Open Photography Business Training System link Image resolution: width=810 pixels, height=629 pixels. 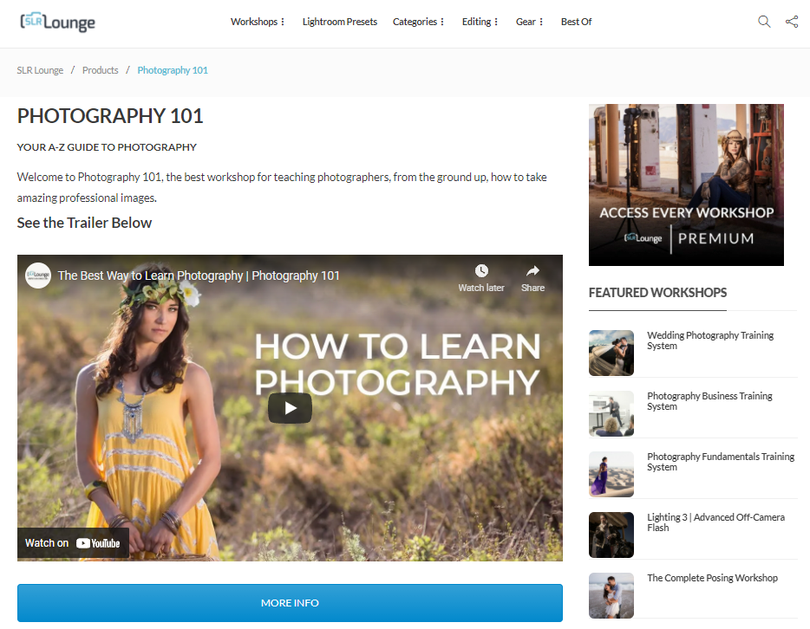click(709, 401)
